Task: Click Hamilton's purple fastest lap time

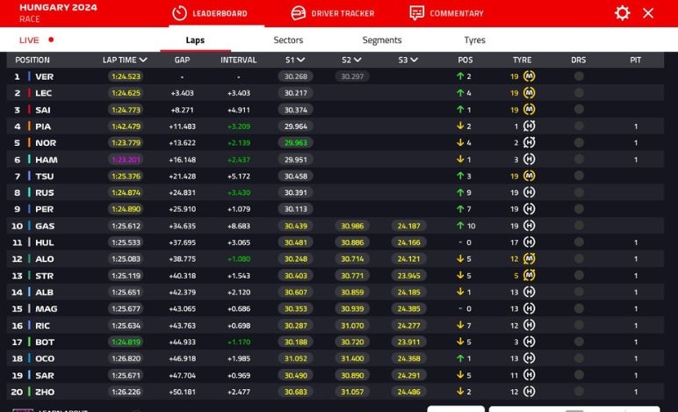Action: pos(126,160)
